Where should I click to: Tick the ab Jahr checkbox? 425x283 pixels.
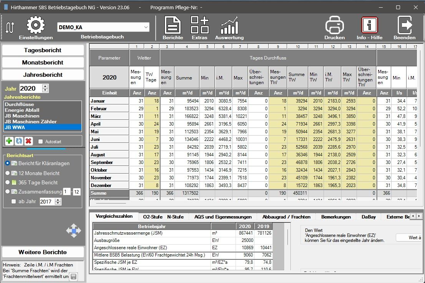pos(14,202)
